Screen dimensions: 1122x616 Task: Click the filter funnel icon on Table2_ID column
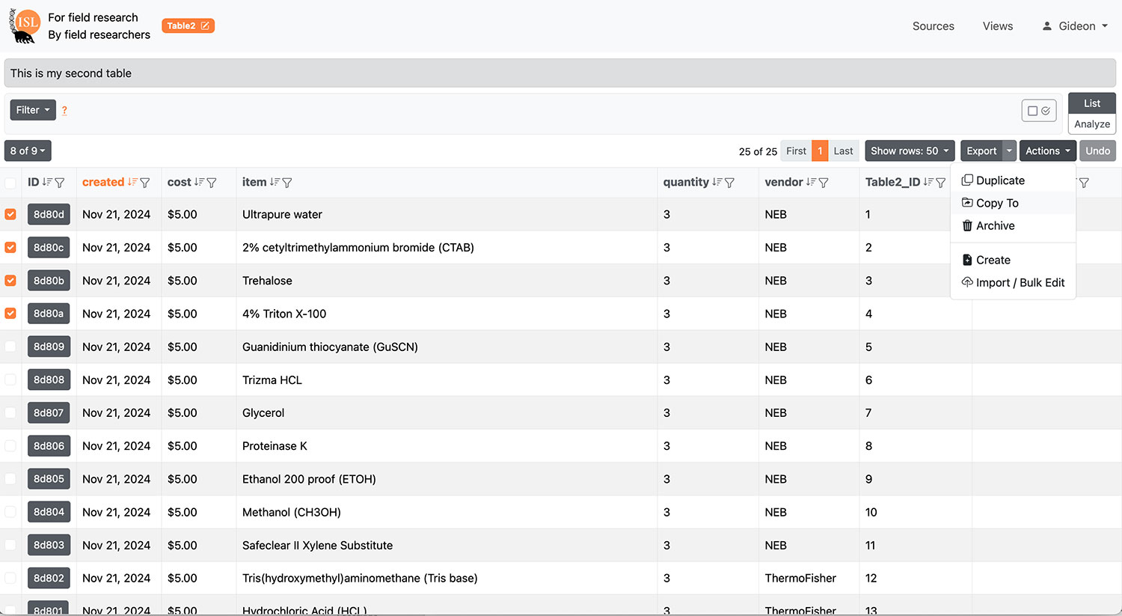tap(940, 183)
